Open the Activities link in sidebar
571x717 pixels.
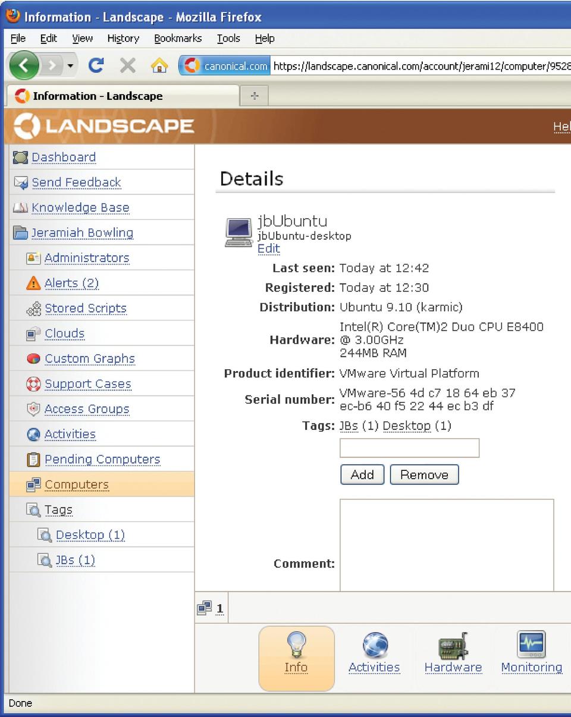point(70,434)
